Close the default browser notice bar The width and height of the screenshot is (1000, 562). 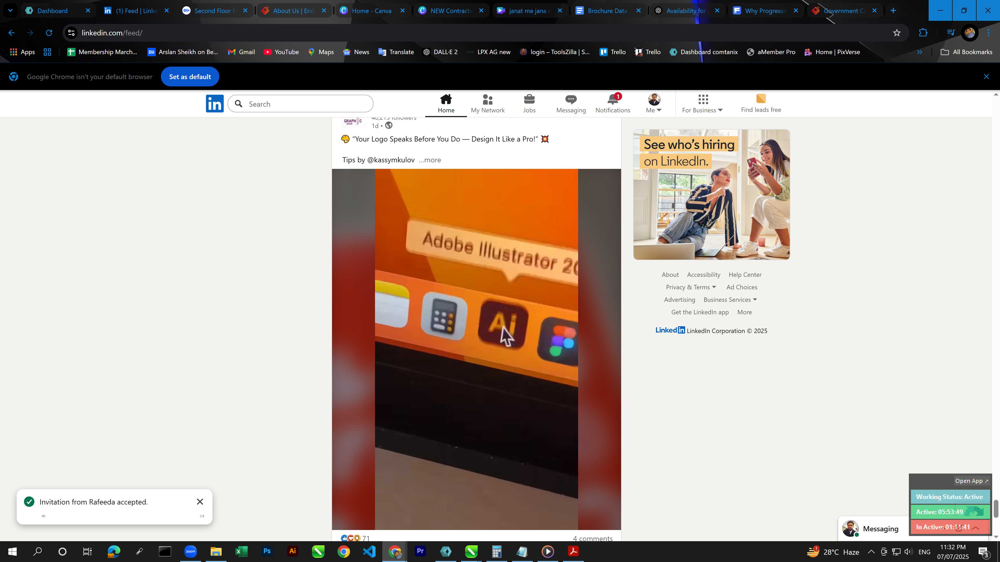pyautogui.click(x=986, y=76)
